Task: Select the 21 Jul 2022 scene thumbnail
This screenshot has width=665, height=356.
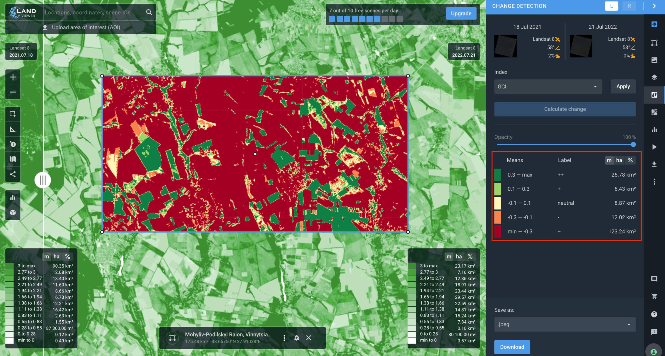Action: [x=581, y=46]
